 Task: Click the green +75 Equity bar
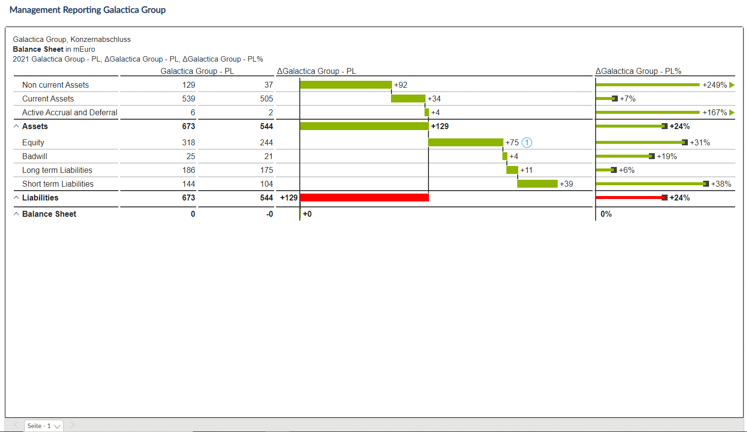coord(465,142)
